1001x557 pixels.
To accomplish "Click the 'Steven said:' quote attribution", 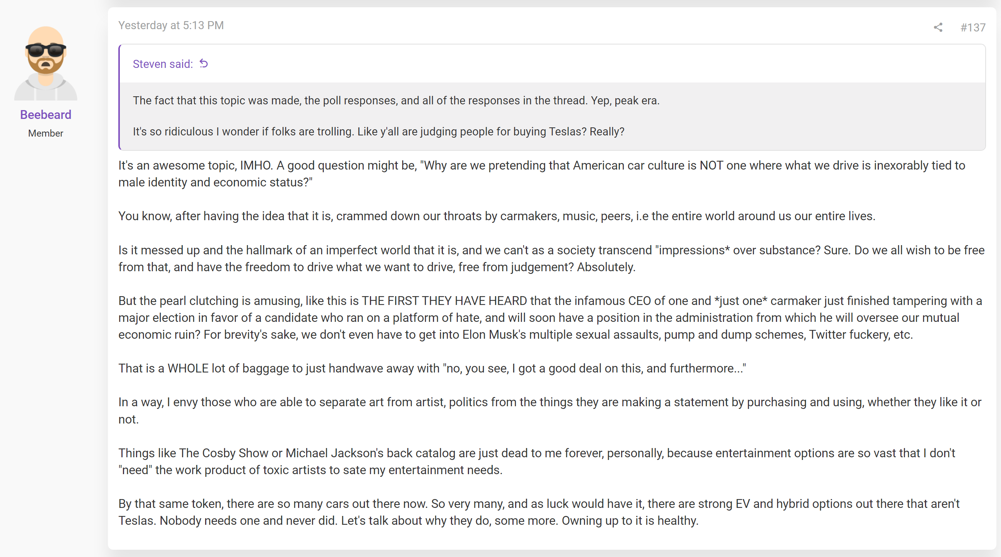I will coord(163,64).
